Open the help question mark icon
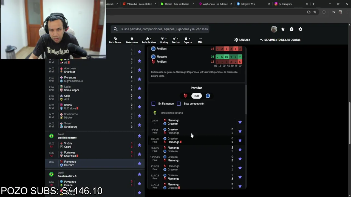Screen dimensions: 351x197 click(291, 29)
